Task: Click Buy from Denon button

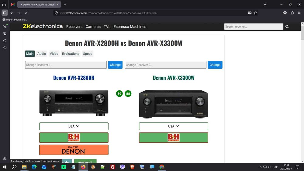Action: pos(74,150)
